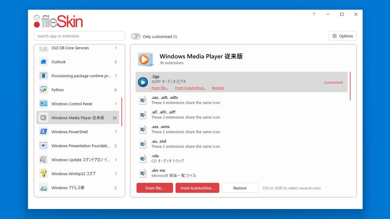Click the .aac, .adt, .adts file icon
Screen dimensions: 390x219
[x=143, y=100]
